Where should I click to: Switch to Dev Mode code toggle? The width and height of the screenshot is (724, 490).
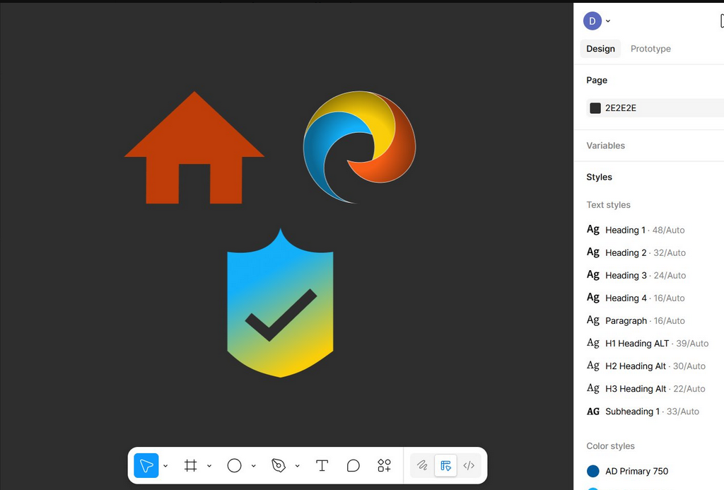point(469,465)
